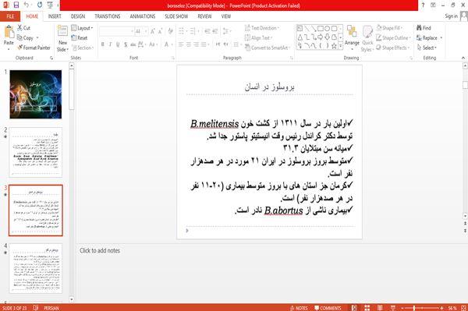The width and height of the screenshot is (468, 311).
Task: Click the zoom in plus button
Action: pyautogui.click(x=441, y=308)
